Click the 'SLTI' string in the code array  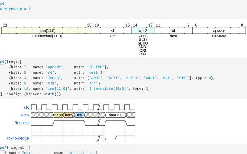[x=113, y=78]
